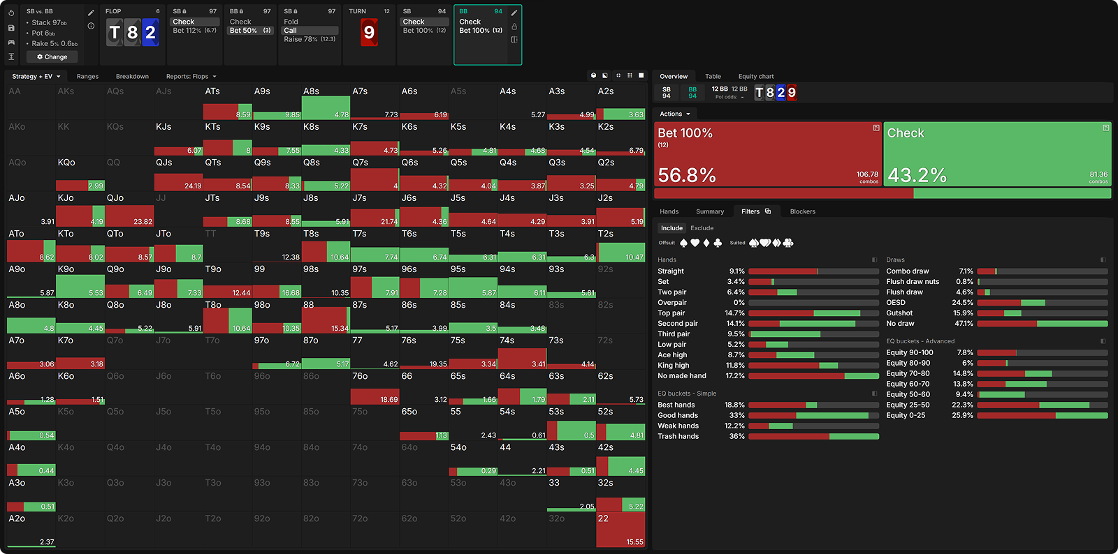
Task: Open the Actions dropdown menu
Action: click(674, 114)
